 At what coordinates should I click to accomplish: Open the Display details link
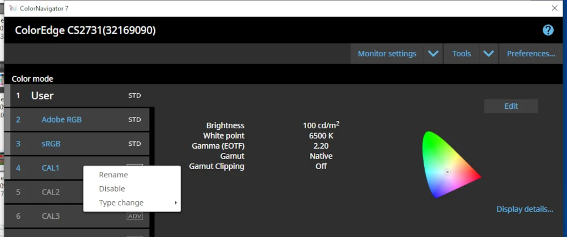pyautogui.click(x=525, y=209)
